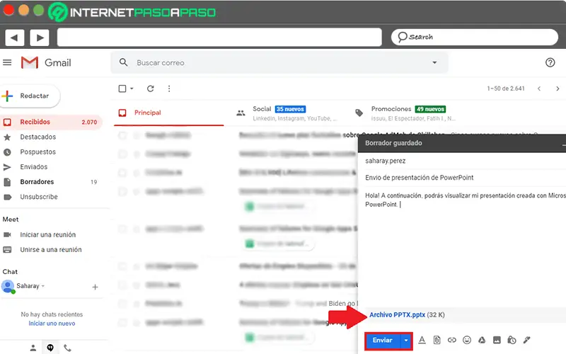Open the Gmail help question mark icon
This screenshot has height=354, width=566.
coord(550,62)
